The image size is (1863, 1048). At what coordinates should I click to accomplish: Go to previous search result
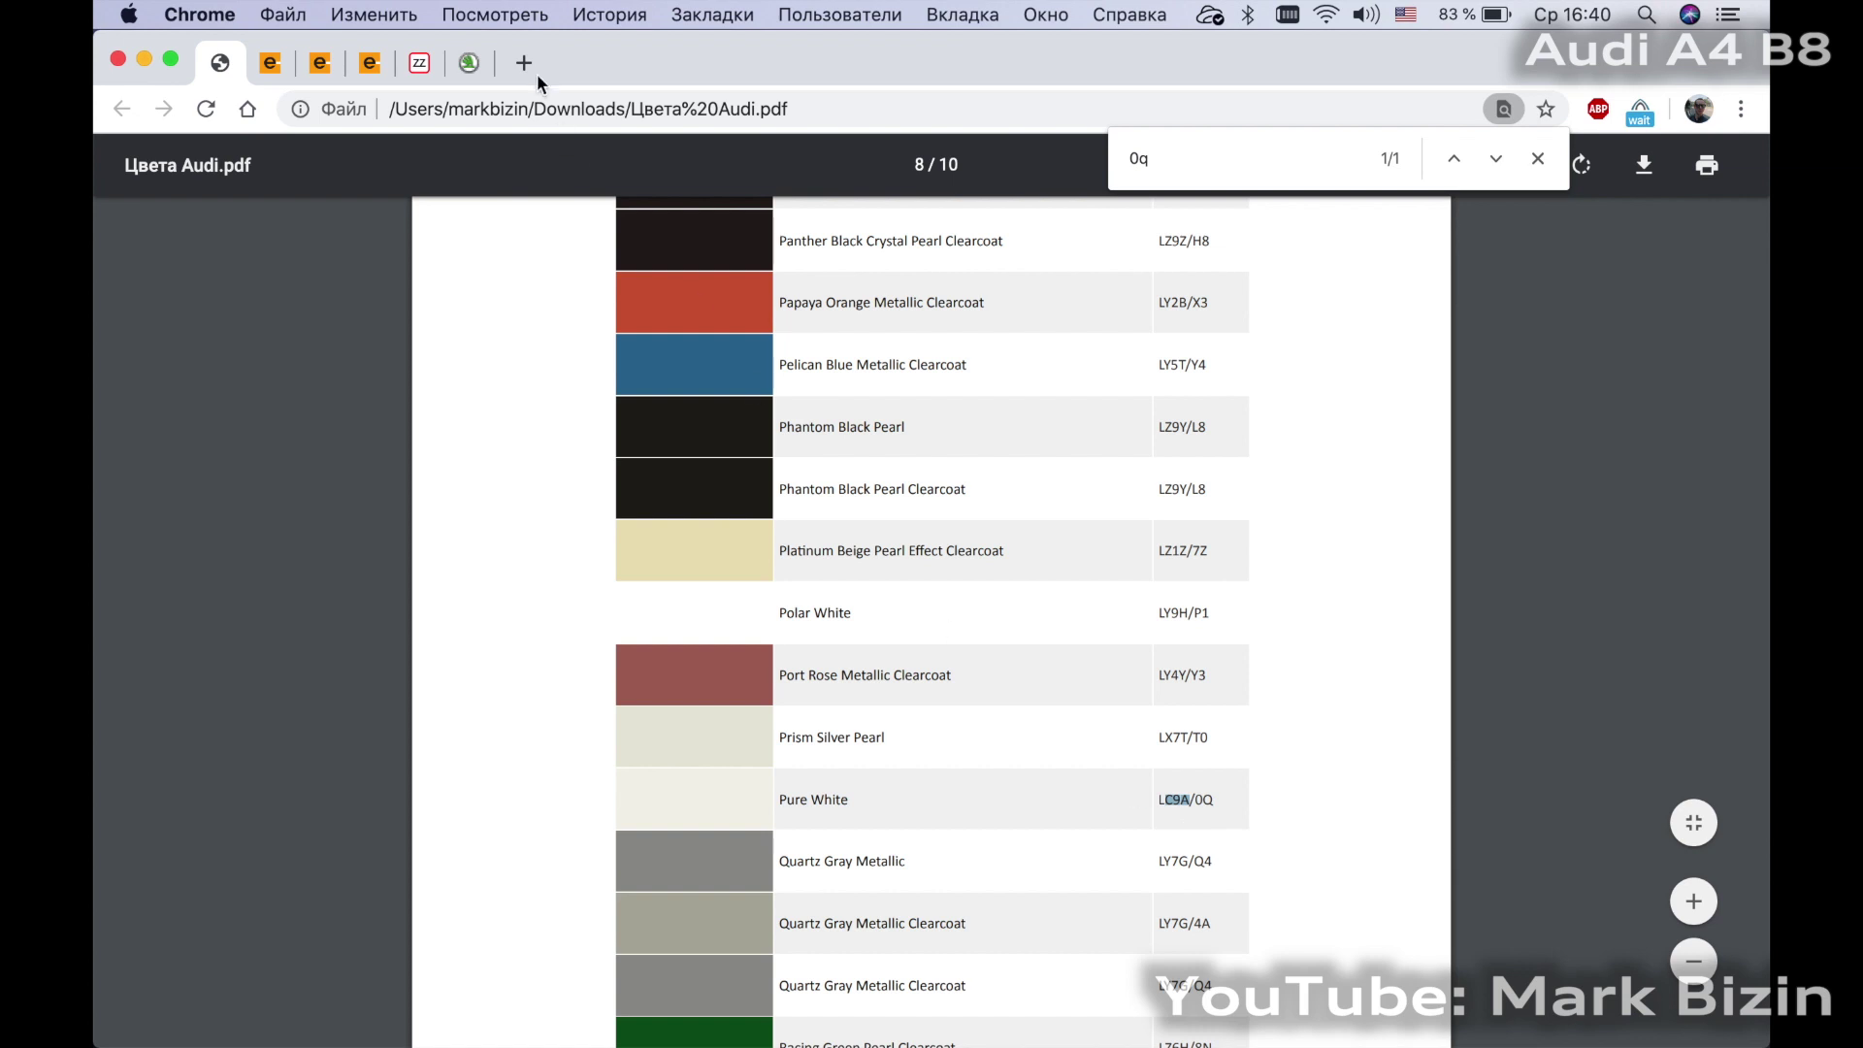(1454, 158)
